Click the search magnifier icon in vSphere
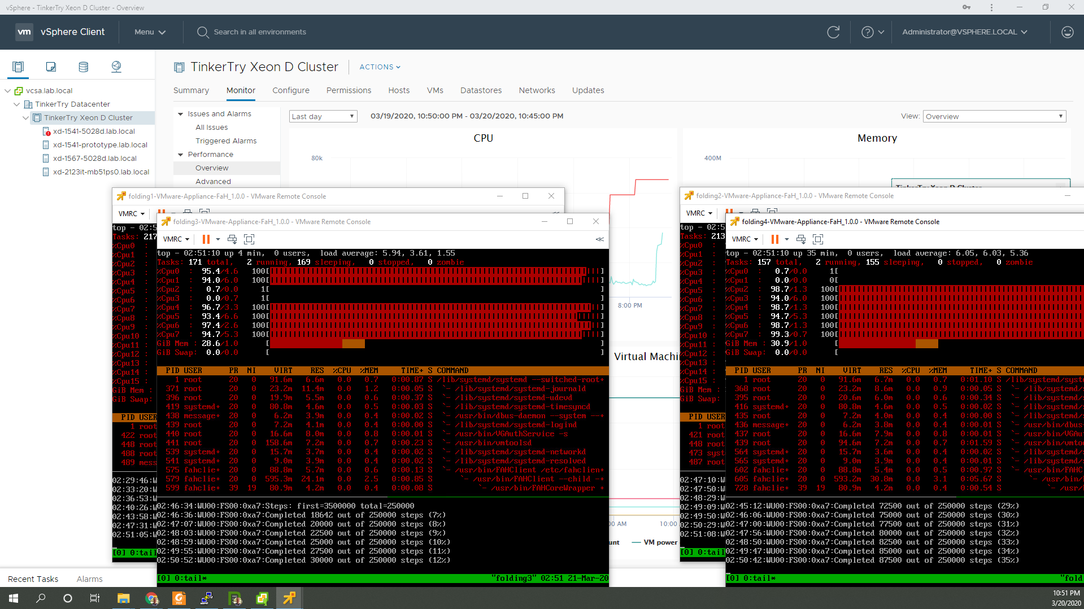Image resolution: width=1084 pixels, height=609 pixels. pyautogui.click(x=203, y=32)
